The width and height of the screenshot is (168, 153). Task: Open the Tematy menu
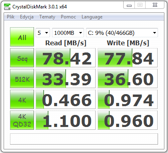click(x=47, y=17)
